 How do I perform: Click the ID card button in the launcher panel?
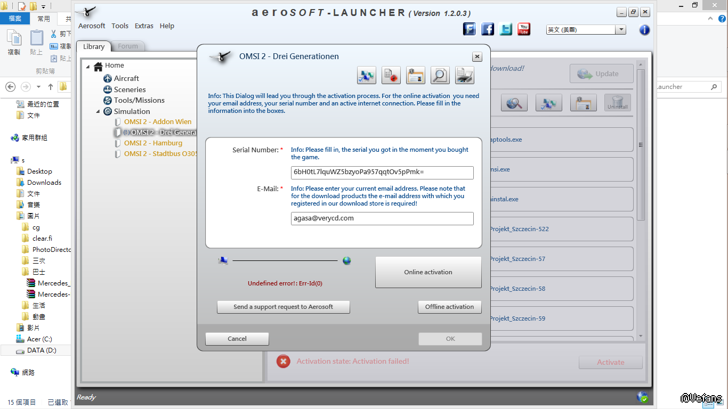(584, 103)
